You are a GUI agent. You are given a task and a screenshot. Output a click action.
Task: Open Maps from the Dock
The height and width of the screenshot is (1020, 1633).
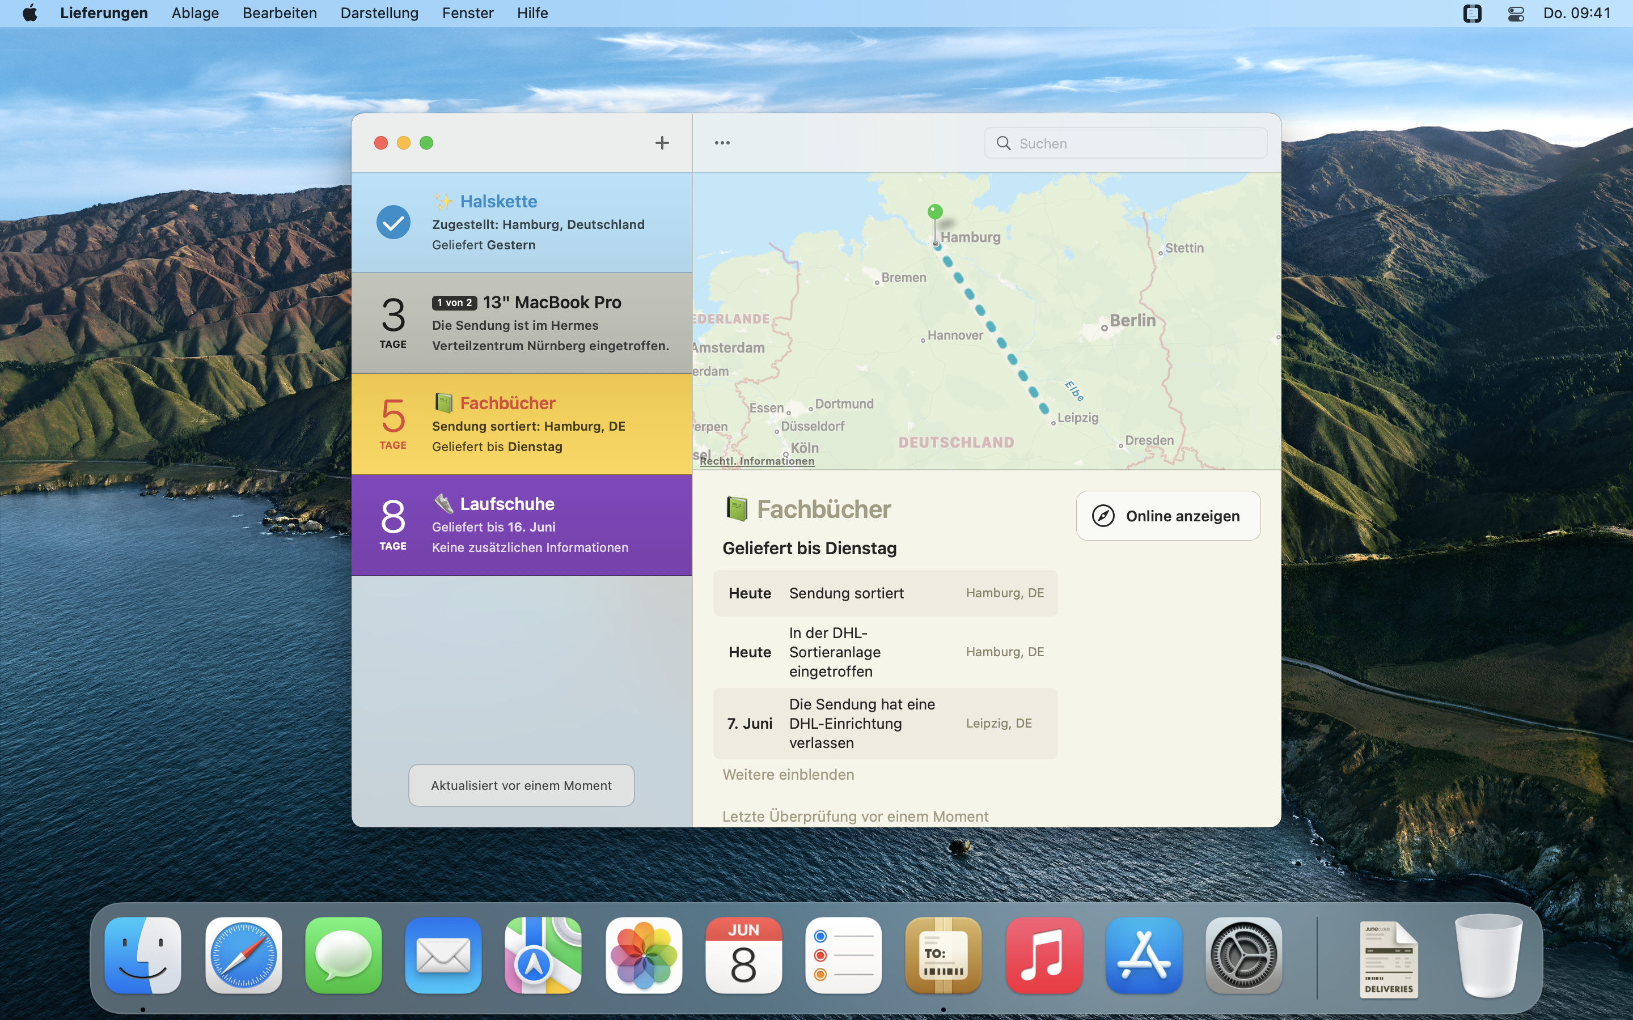point(543,955)
